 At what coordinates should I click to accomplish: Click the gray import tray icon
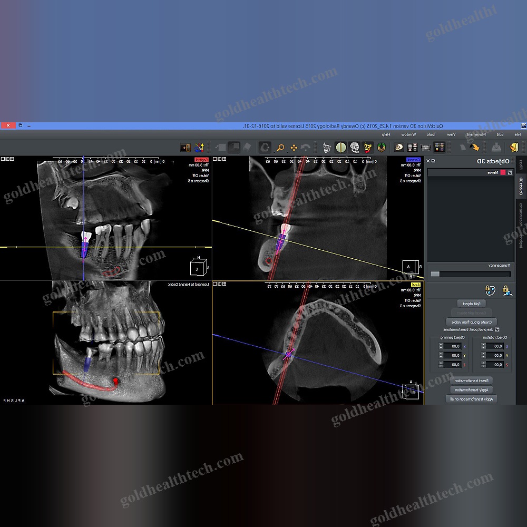496,147
